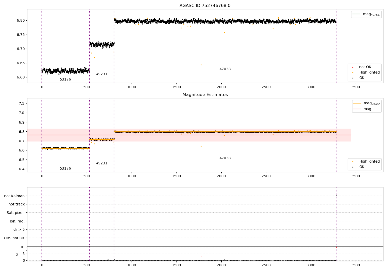Click the 'Ion. rad.' axis label

[17, 221]
